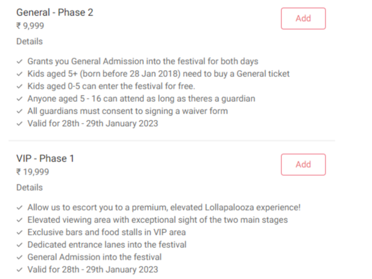The width and height of the screenshot is (372, 279).
Task: Click the ₹ 9,999 price
Action: (30, 26)
